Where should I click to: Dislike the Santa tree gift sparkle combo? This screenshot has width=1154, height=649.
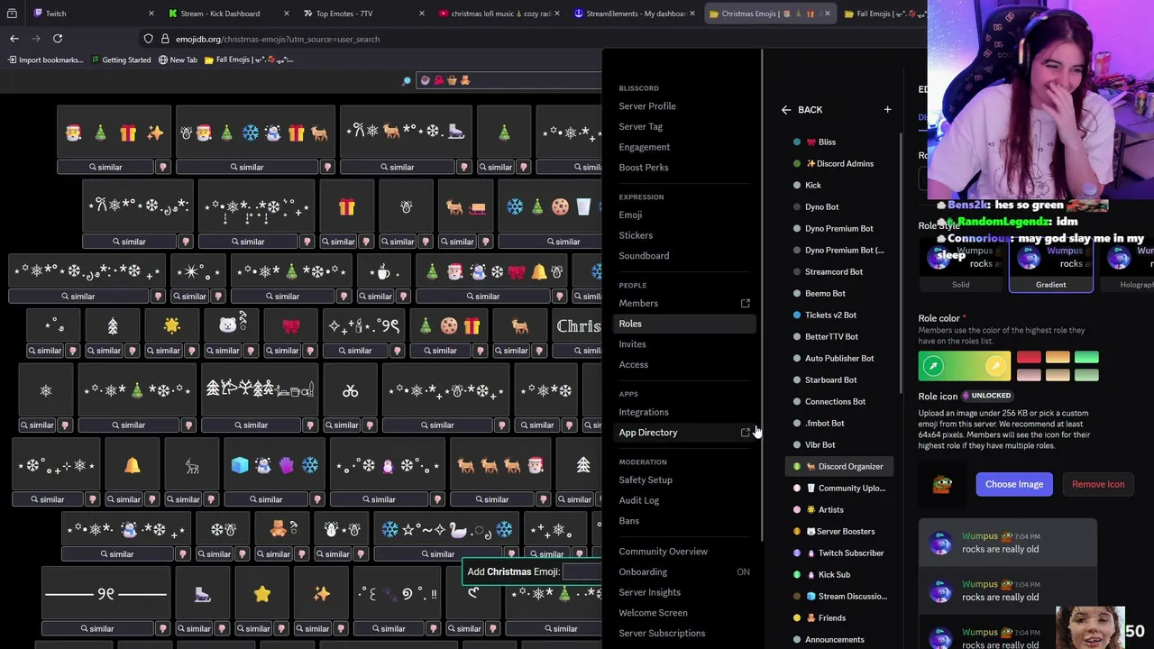[x=162, y=167]
